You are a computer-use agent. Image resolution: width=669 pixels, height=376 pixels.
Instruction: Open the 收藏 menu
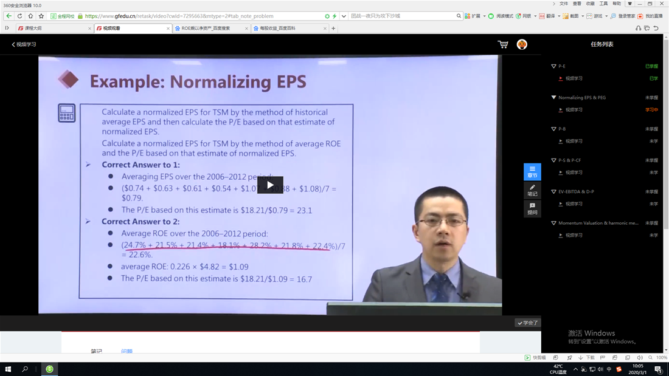coord(590,4)
